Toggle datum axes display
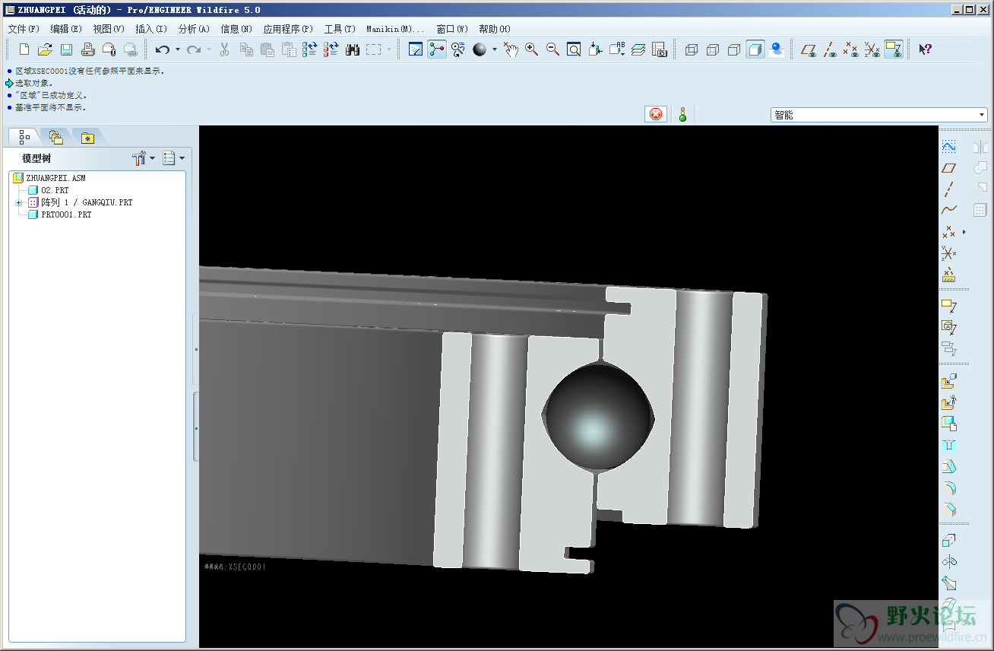This screenshot has height=651, width=994. point(830,49)
